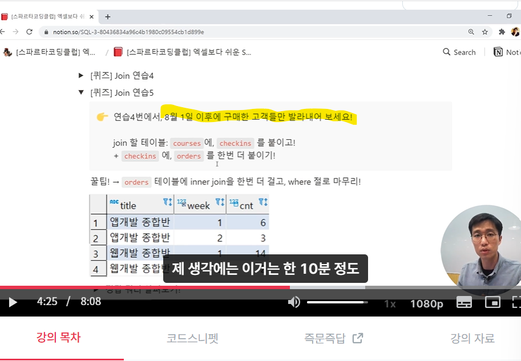Click the pointing hand emoji callout icon

pyautogui.click(x=102, y=117)
